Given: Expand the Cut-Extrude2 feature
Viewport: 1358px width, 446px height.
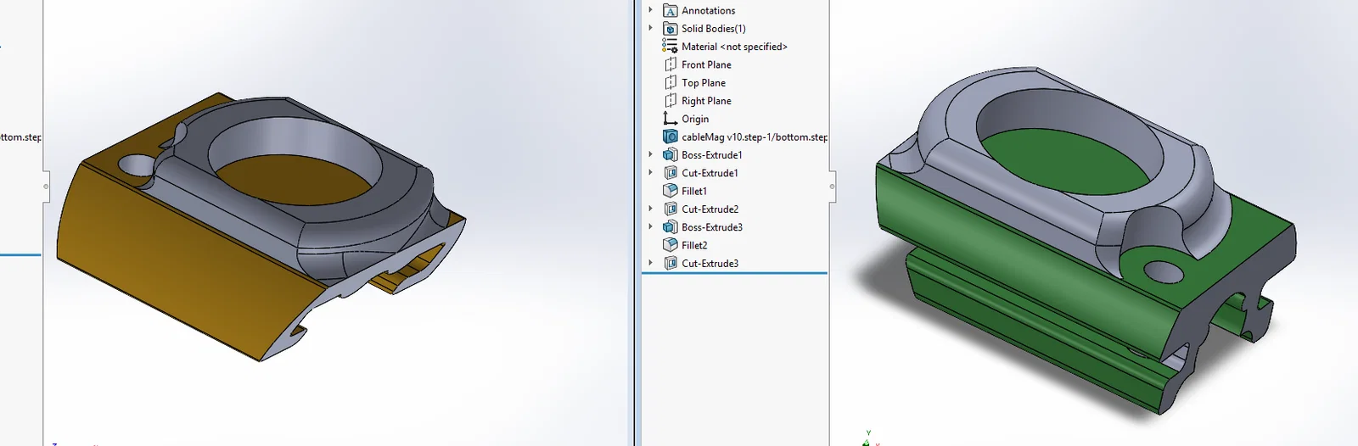Looking at the screenshot, I should pos(651,209).
